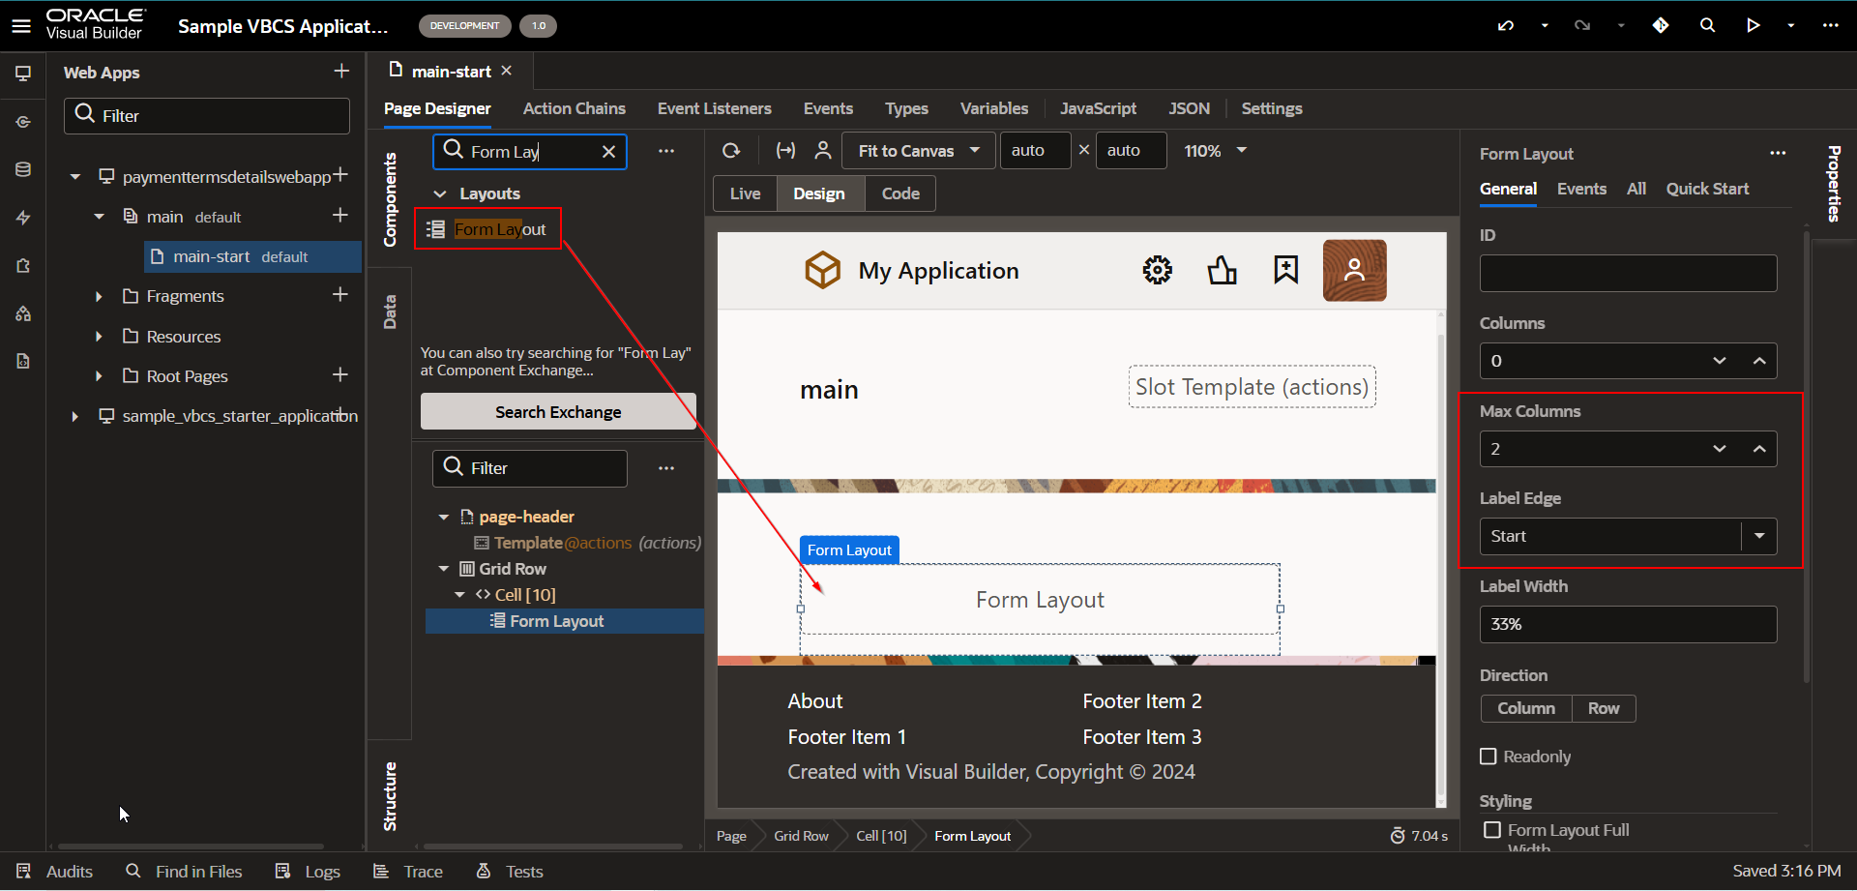Open Components puzzle icon in left rail
The height and width of the screenshot is (891, 1857).
coord(23,265)
